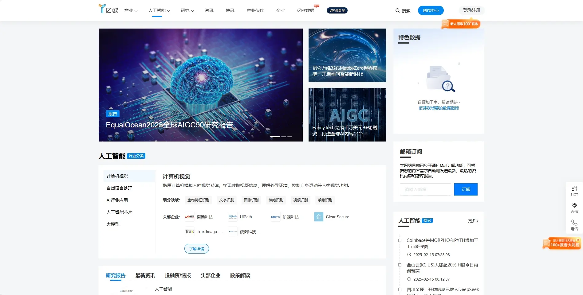Screen dimensions: 583x295
Task: Open the FancyTech AIGC article thumbnail
Action: point(347,115)
